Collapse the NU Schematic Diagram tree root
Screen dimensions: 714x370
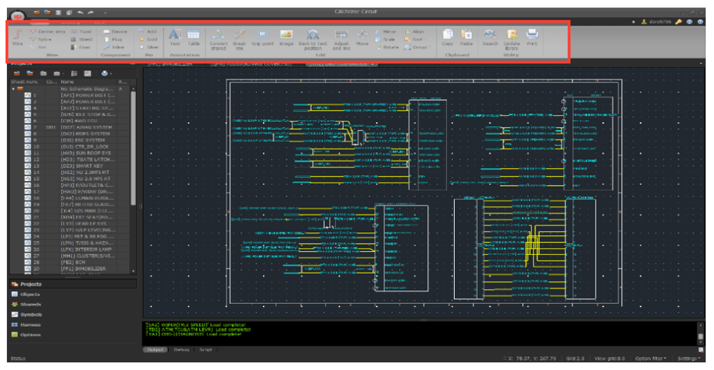coord(13,89)
